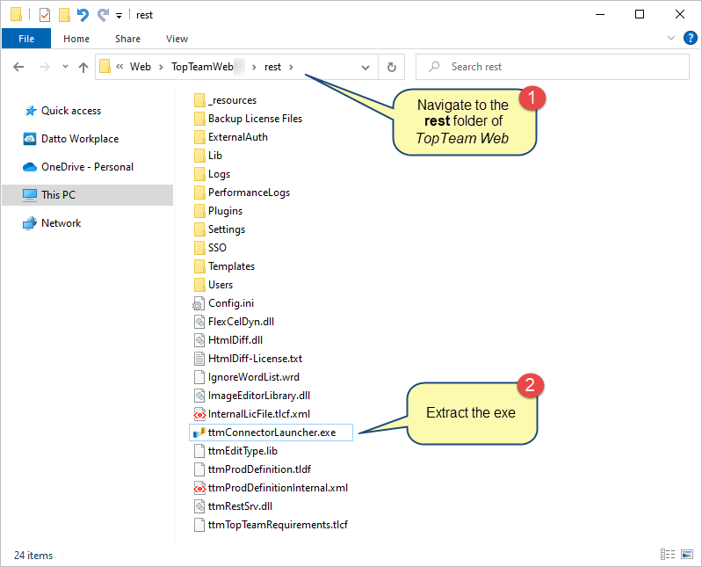Go up one folder level arrow
Viewport: 702px width, 567px height.
point(83,67)
